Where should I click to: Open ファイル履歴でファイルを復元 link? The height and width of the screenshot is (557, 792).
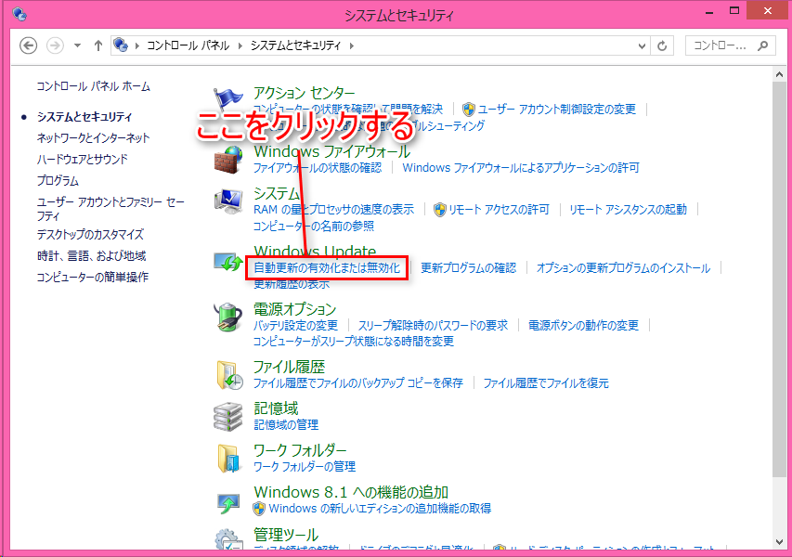pos(546,383)
